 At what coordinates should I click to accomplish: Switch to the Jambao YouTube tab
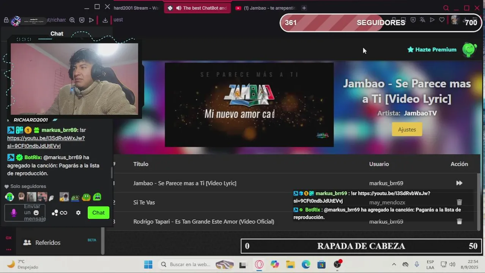click(x=266, y=8)
